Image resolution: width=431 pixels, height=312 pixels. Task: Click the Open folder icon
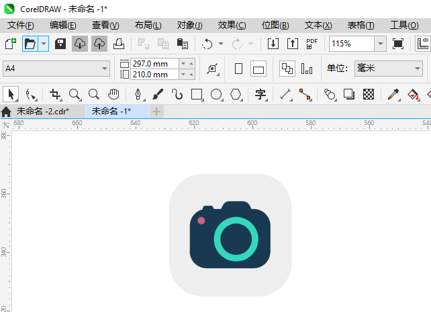[30, 44]
